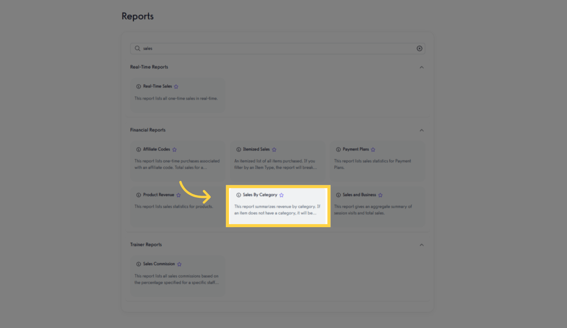This screenshot has height=328, width=567.
Task: Click the info icon on Sales By Category
Action: (239, 195)
